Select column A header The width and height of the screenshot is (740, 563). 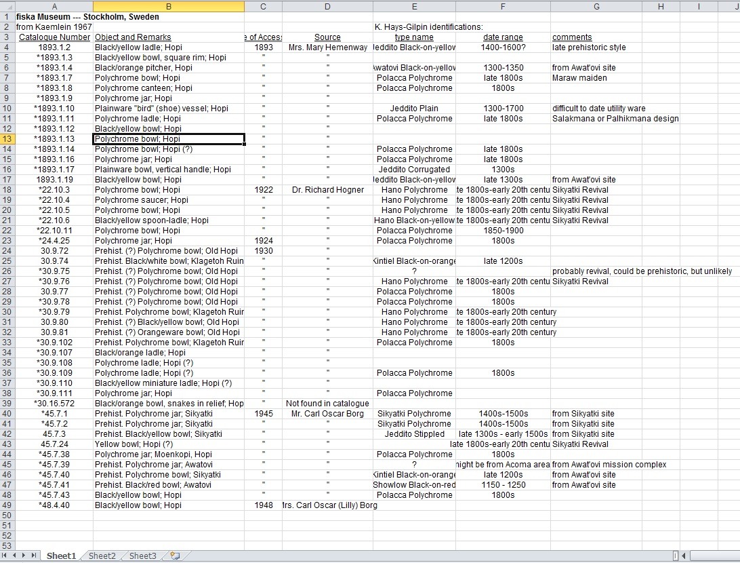pyautogui.click(x=54, y=6)
